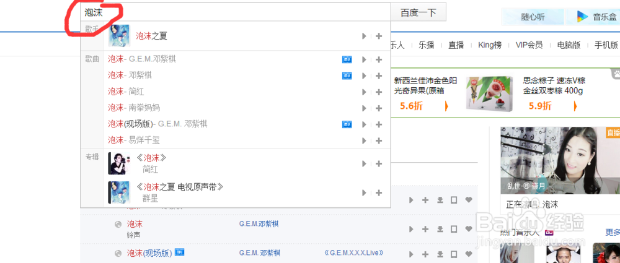Screen dimensions: 620x263
Task: Launch the 音乐盒 music box
Action: 593,17
